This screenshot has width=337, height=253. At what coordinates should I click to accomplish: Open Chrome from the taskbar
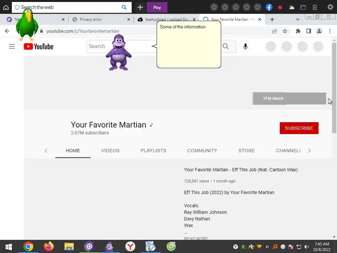pos(28,246)
